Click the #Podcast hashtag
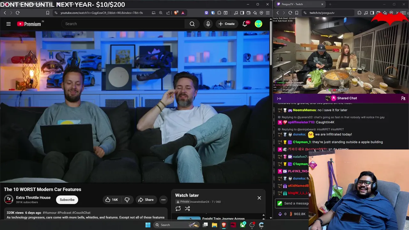409x230 pixels. coord(64,213)
